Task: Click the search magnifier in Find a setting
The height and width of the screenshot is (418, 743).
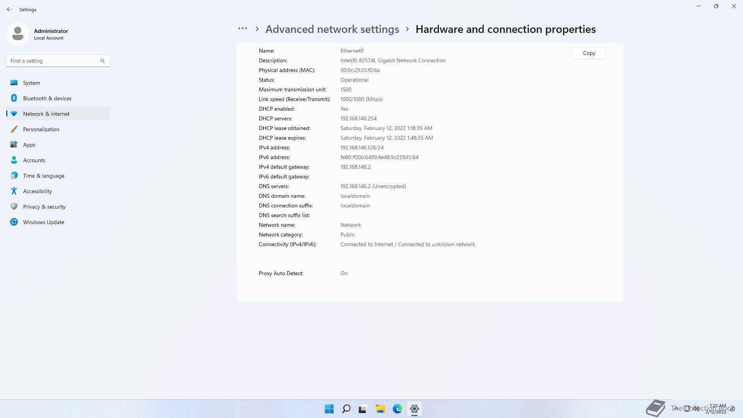Action: click(103, 61)
